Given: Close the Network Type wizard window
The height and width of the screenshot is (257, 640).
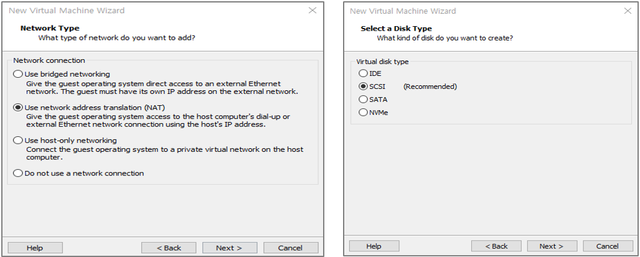Looking at the screenshot, I should pos(312,11).
